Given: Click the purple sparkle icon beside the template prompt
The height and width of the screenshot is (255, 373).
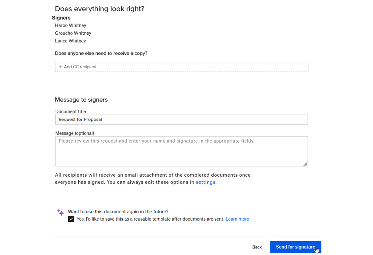Looking at the screenshot, I should point(60,212).
